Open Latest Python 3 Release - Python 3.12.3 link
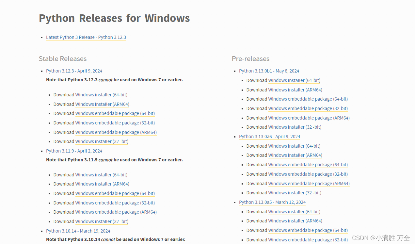Image resolution: width=415 pixels, height=244 pixels. coord(86,37)
